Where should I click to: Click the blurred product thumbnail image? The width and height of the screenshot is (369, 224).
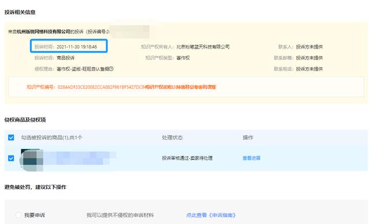click(32, 160)
